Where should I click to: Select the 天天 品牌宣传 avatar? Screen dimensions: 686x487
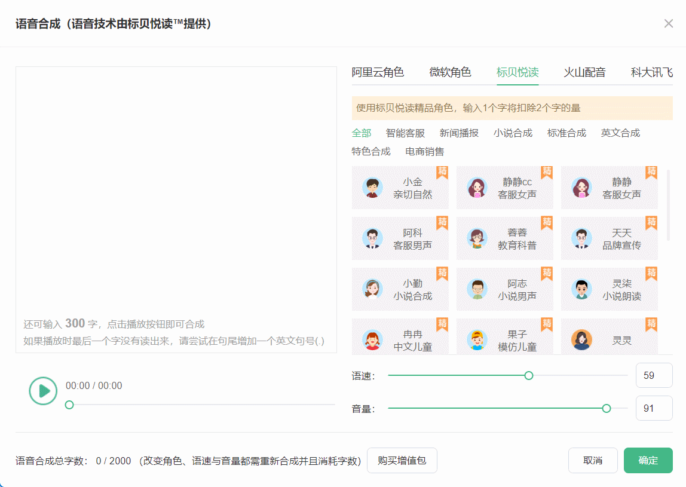click(581, 239)
